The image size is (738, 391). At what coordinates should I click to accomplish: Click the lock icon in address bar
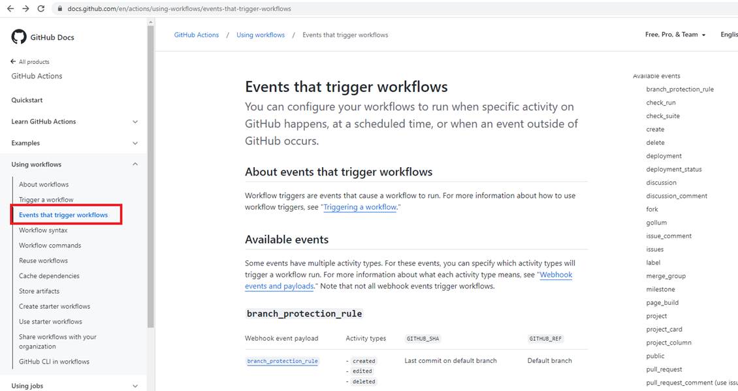click(x=59, y=9)
